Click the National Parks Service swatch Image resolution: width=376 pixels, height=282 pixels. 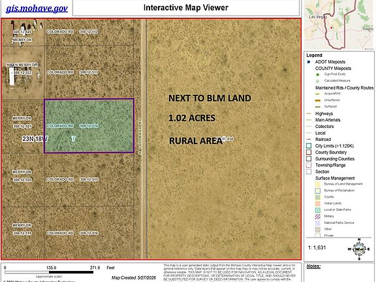[x=318, y=223]
